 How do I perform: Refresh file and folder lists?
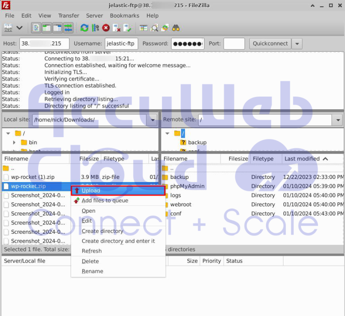(x=84, y=28)
